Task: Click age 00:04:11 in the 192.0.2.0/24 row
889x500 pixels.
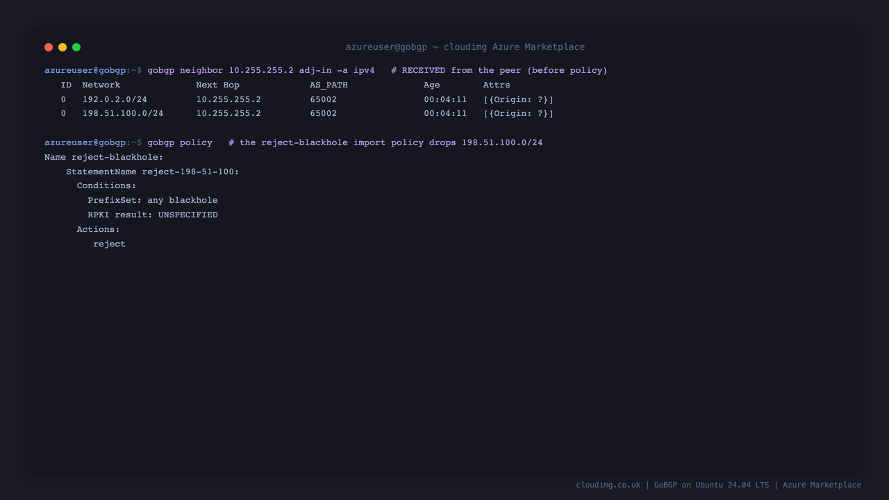Action: coord(445,99)
